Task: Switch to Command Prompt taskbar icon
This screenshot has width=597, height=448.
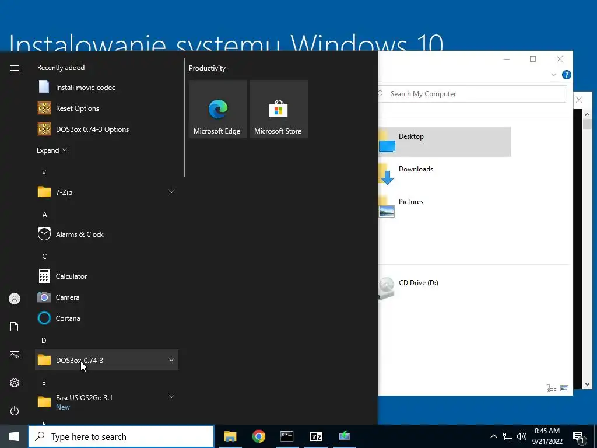Action: click(287, 436)
